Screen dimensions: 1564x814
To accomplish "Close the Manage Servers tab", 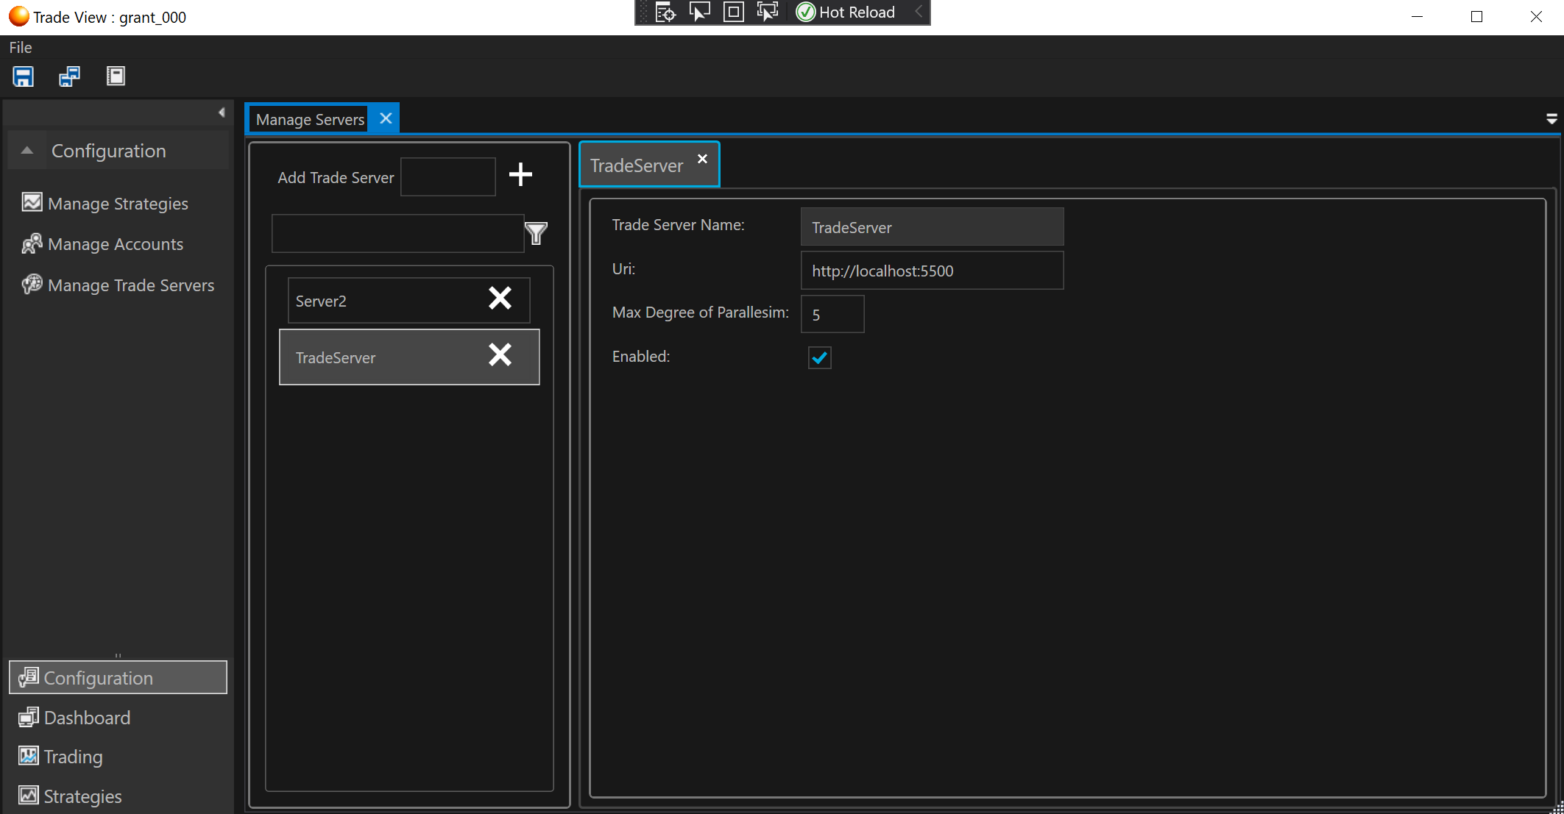I will click(386, 118).
